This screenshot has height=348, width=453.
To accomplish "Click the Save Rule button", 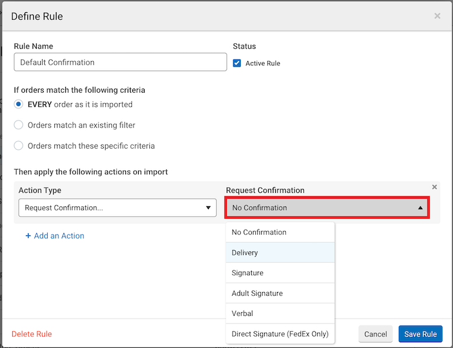I will click(420, 334).
